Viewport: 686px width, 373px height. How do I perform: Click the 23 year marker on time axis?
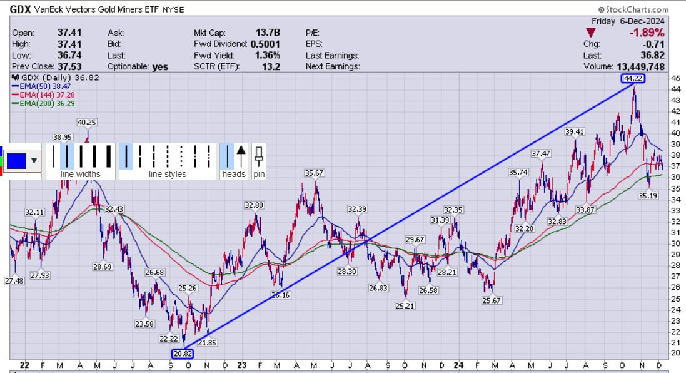[241, 365]
